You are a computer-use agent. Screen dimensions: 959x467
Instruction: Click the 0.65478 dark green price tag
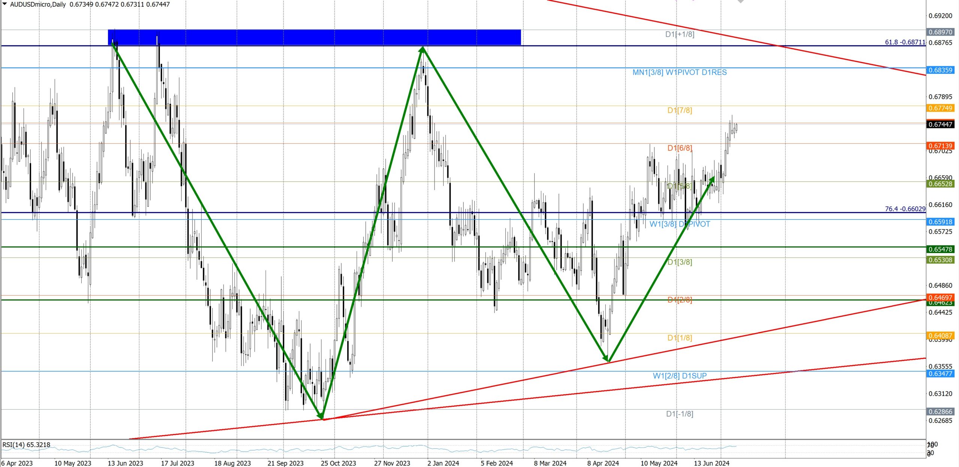pyautogui.click(x=940, y=249)
